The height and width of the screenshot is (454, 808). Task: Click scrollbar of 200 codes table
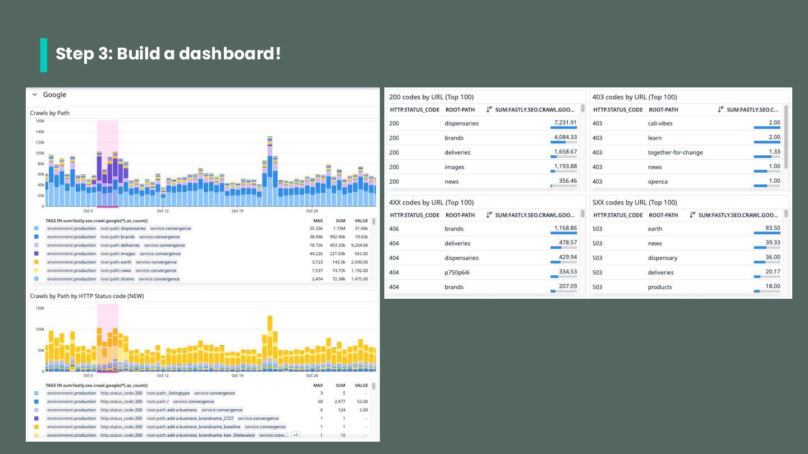(x=583, y=108)
